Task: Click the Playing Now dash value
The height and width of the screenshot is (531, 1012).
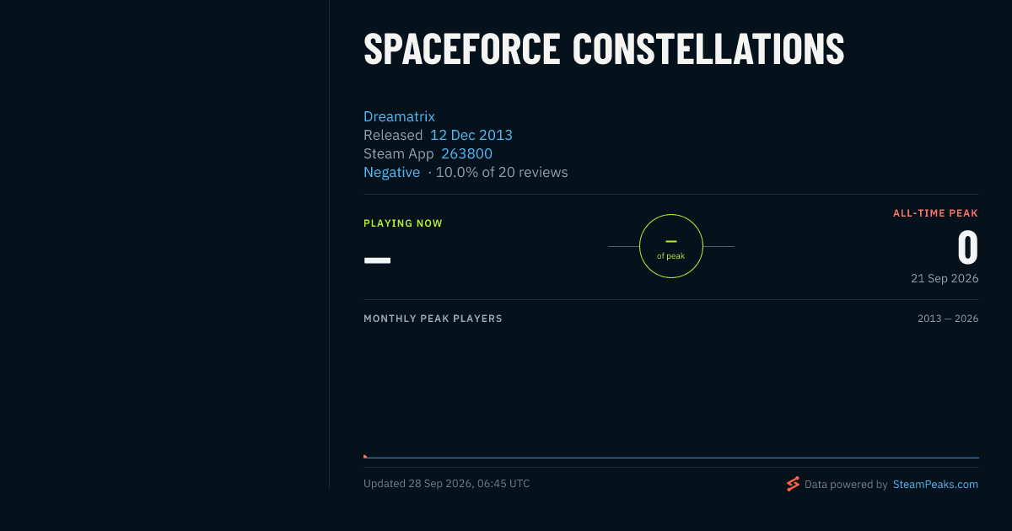Action: click(x=377, y=260)
